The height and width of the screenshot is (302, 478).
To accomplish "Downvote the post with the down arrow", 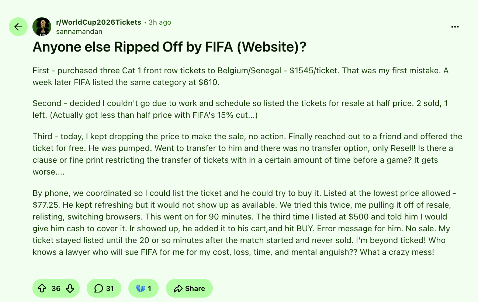I will 70,288.
